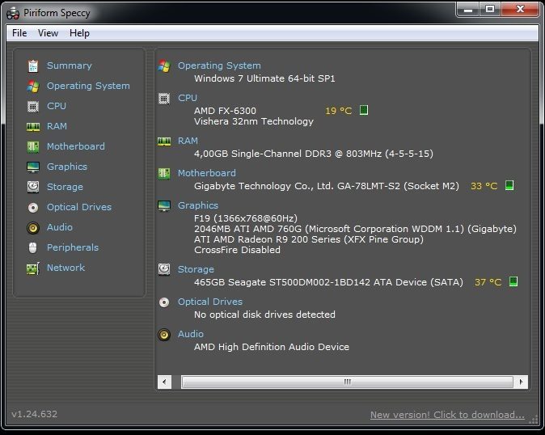Click the Optical Drives disc icon in sidebar
The height and width of the screenshot is (435, 545).
tap(33, 208)
